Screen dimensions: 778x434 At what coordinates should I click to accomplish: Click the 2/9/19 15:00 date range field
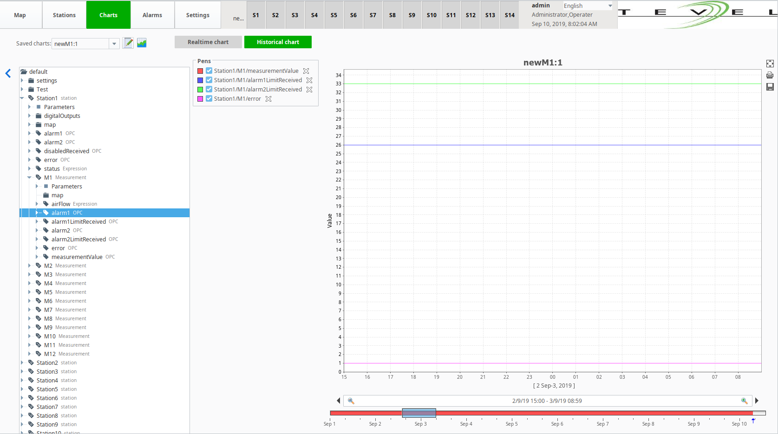(x=547, y=401)
